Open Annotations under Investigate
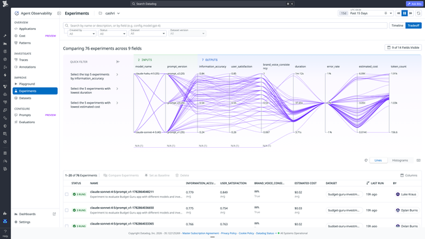 click(27, 67)
